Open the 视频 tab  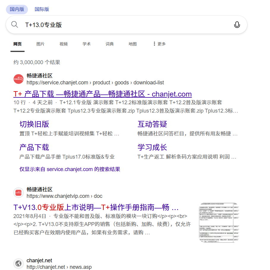point(63,44)
